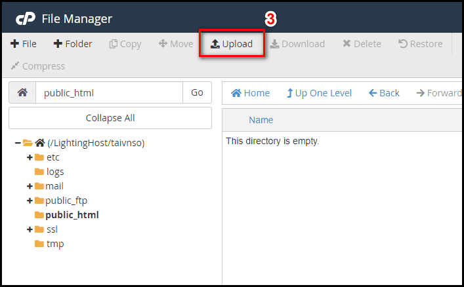Click the home icon in tree root
The height and width of the screenshot is (287, 464).
pos(40,143)
